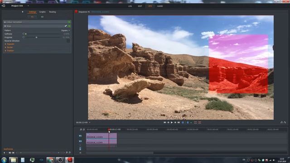This screenshot has height=163, width=290.
Task: Click the keyframes panel zoom out icon
Action: [x=67, y=153]
